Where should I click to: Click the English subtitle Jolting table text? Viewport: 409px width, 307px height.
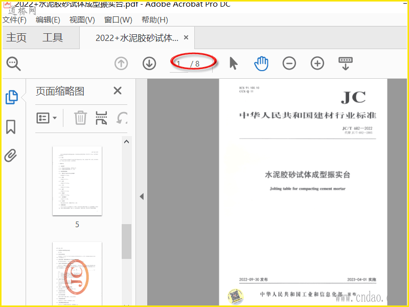308,188
